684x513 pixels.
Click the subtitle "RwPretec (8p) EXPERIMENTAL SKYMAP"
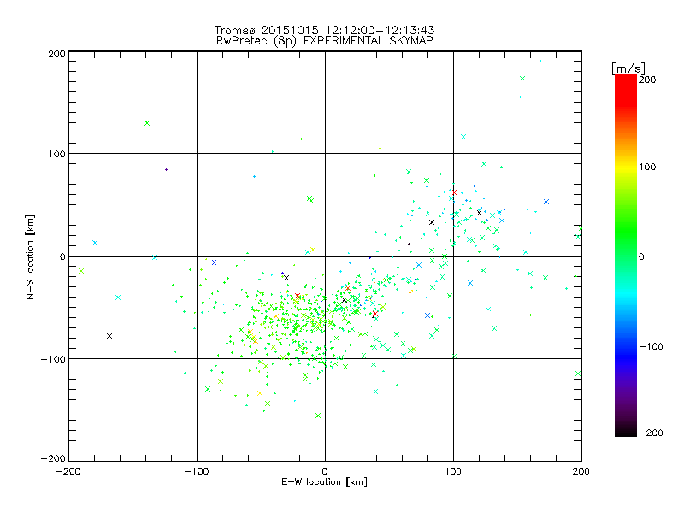click(324, 41)
